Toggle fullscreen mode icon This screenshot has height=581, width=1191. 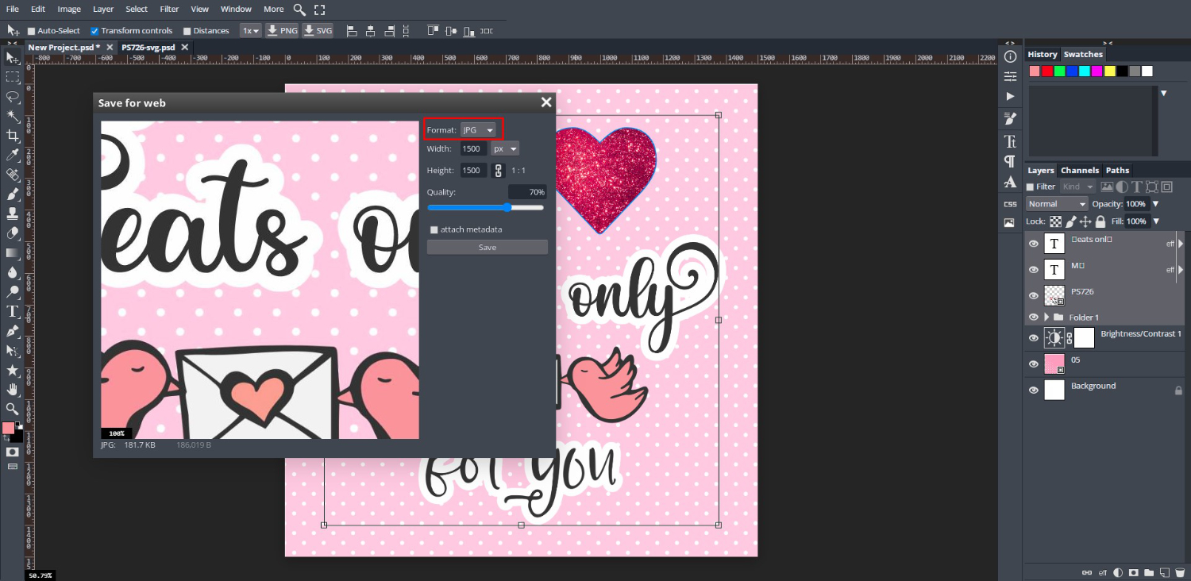point(320,10)
